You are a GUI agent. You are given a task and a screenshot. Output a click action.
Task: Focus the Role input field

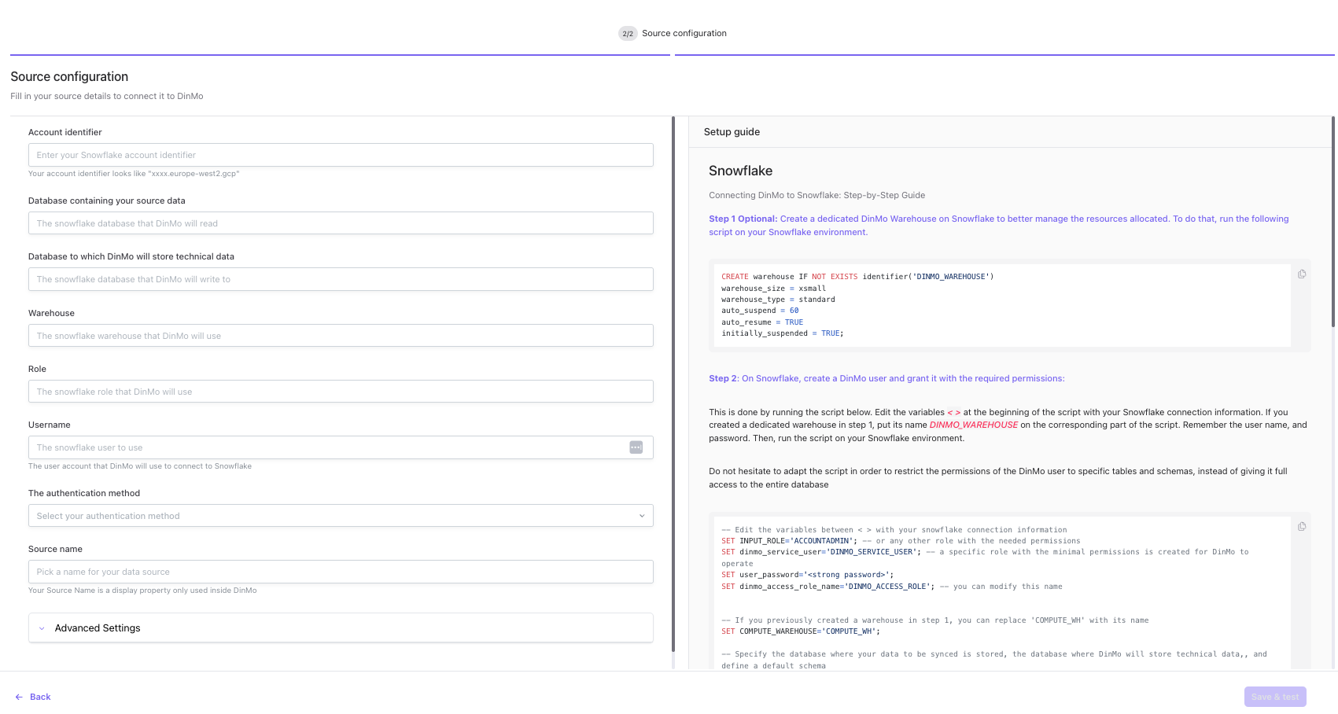point(341,392)
